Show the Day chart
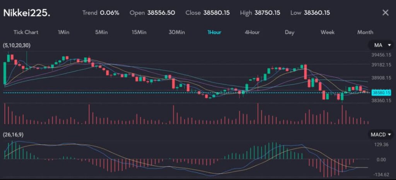Image resolution: width=396 pixels, height=180 pixels. pos(290,32)
